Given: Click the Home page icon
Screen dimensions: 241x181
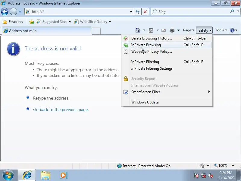Looking at the screenshot, I should click(138, 30).
